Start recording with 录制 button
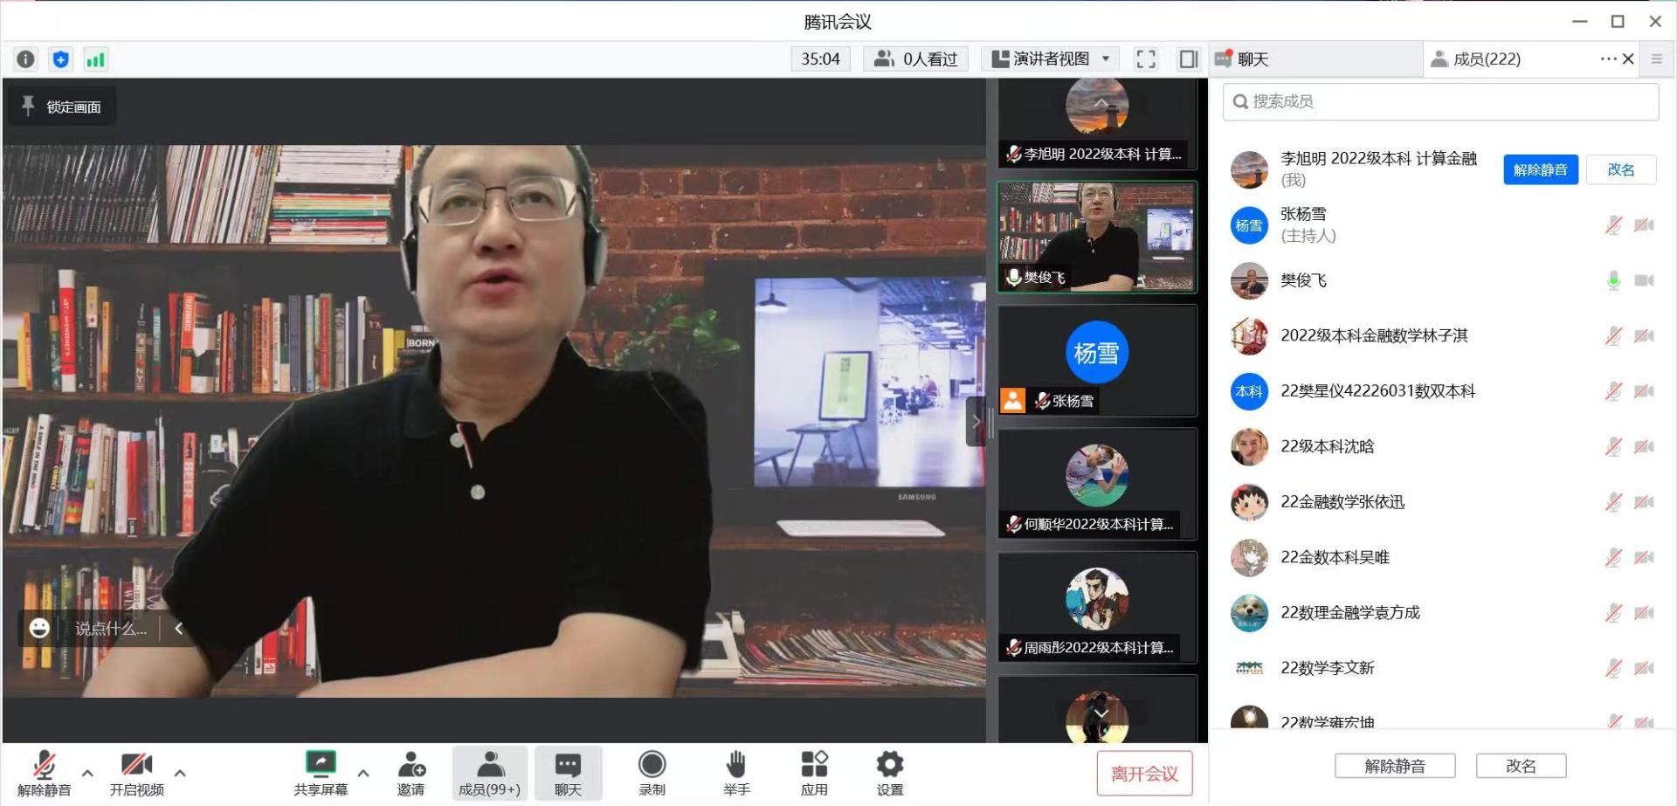The height and width of the screenshot is (806, 1677). pyautogui.click(x=652, y=773)
